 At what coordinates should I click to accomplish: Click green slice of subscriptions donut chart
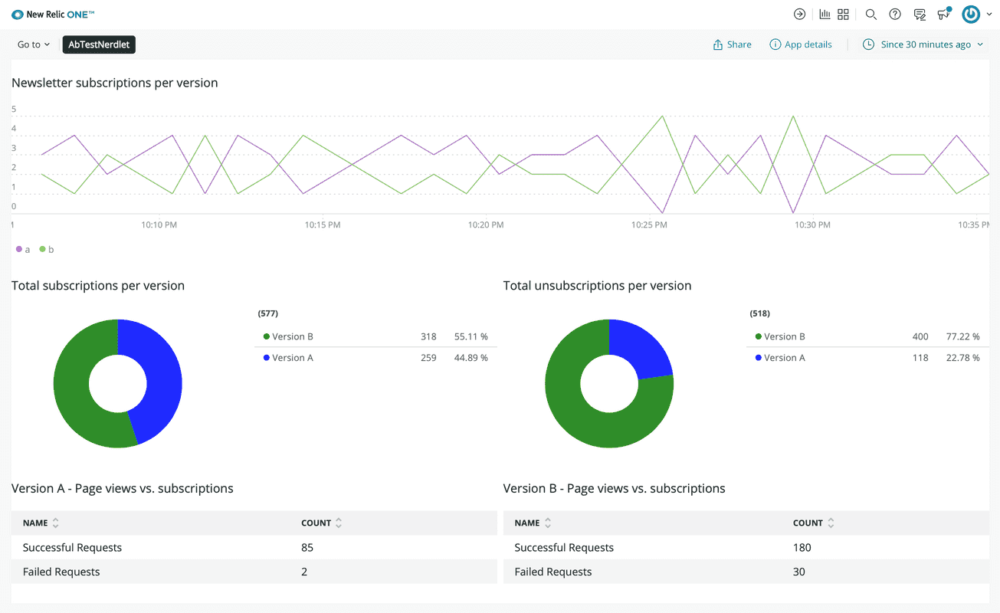(x=73, y=391)
